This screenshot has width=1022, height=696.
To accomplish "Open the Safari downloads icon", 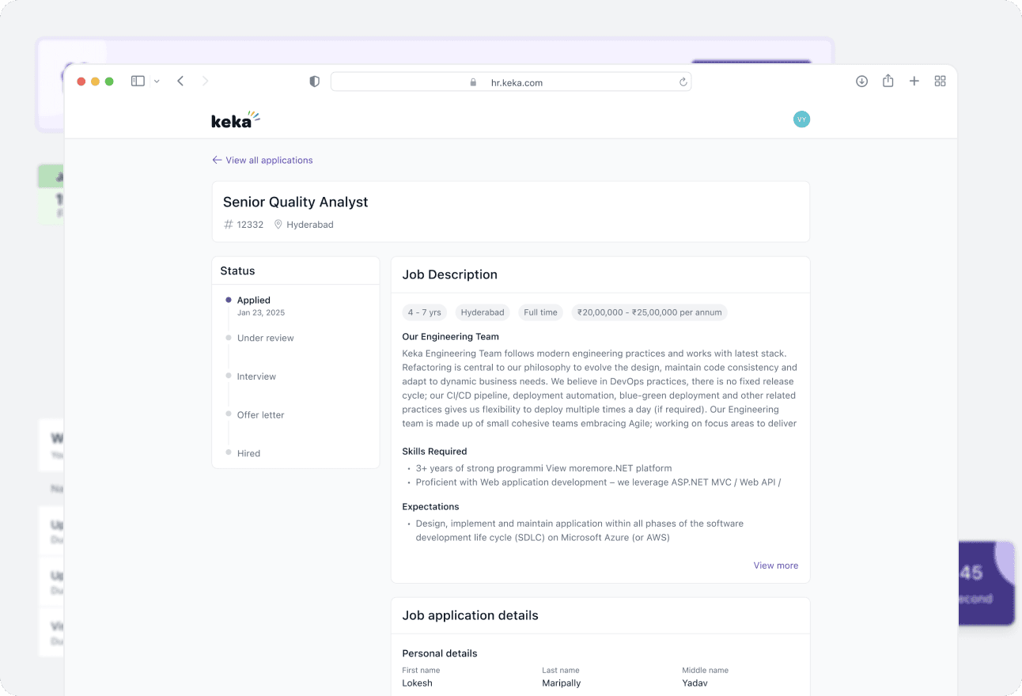I will tap(861, 81).
